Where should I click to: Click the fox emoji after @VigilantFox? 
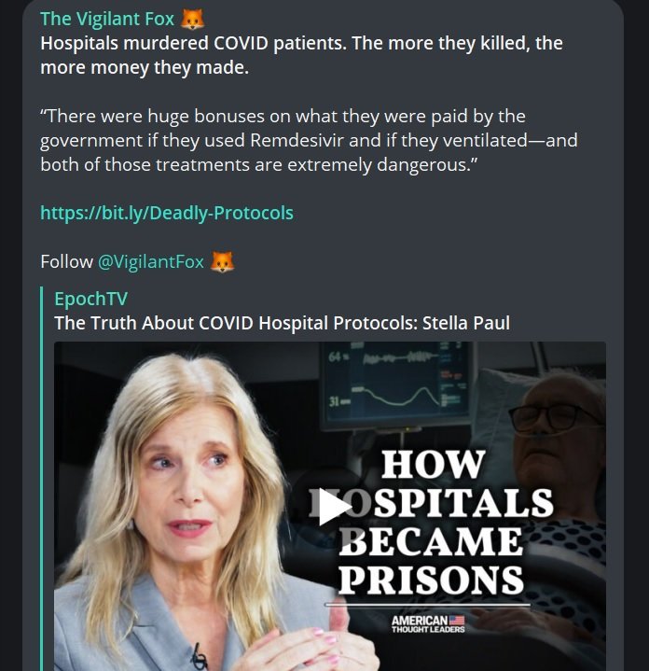pyautogui.click(x=222, y=261)
